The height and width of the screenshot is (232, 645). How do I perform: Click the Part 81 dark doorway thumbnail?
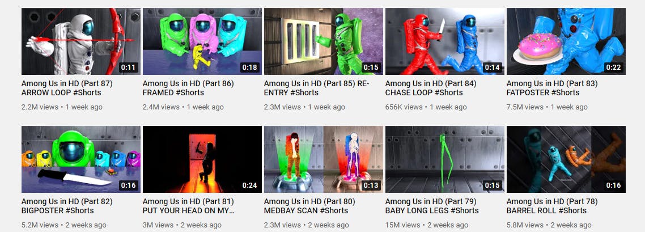pyautogui.click(x=202, y=159)
